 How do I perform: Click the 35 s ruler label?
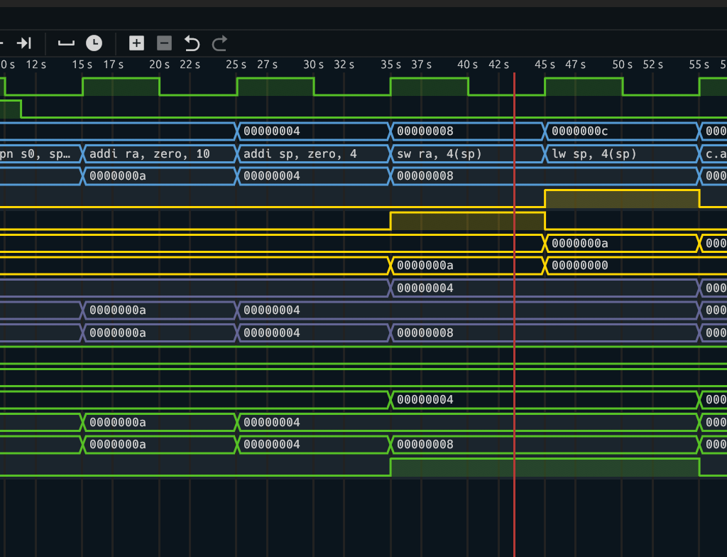391,65
